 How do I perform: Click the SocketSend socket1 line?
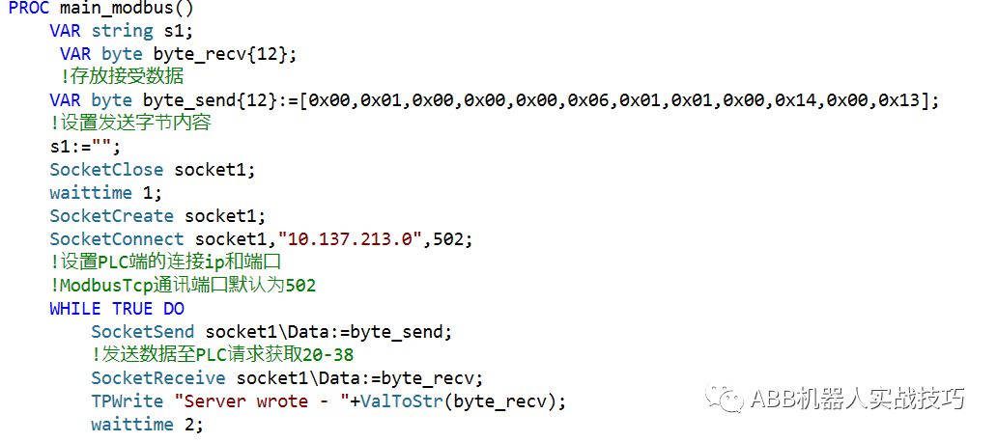[x=272, y=332]
